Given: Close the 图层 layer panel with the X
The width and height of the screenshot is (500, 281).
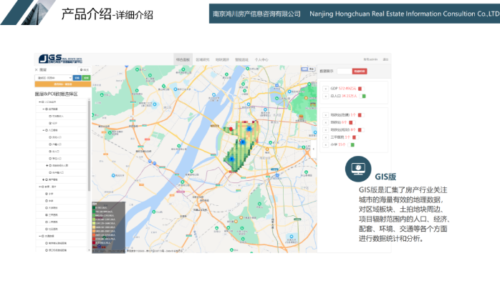Looking at the screenshot, I should click(37, 69).
